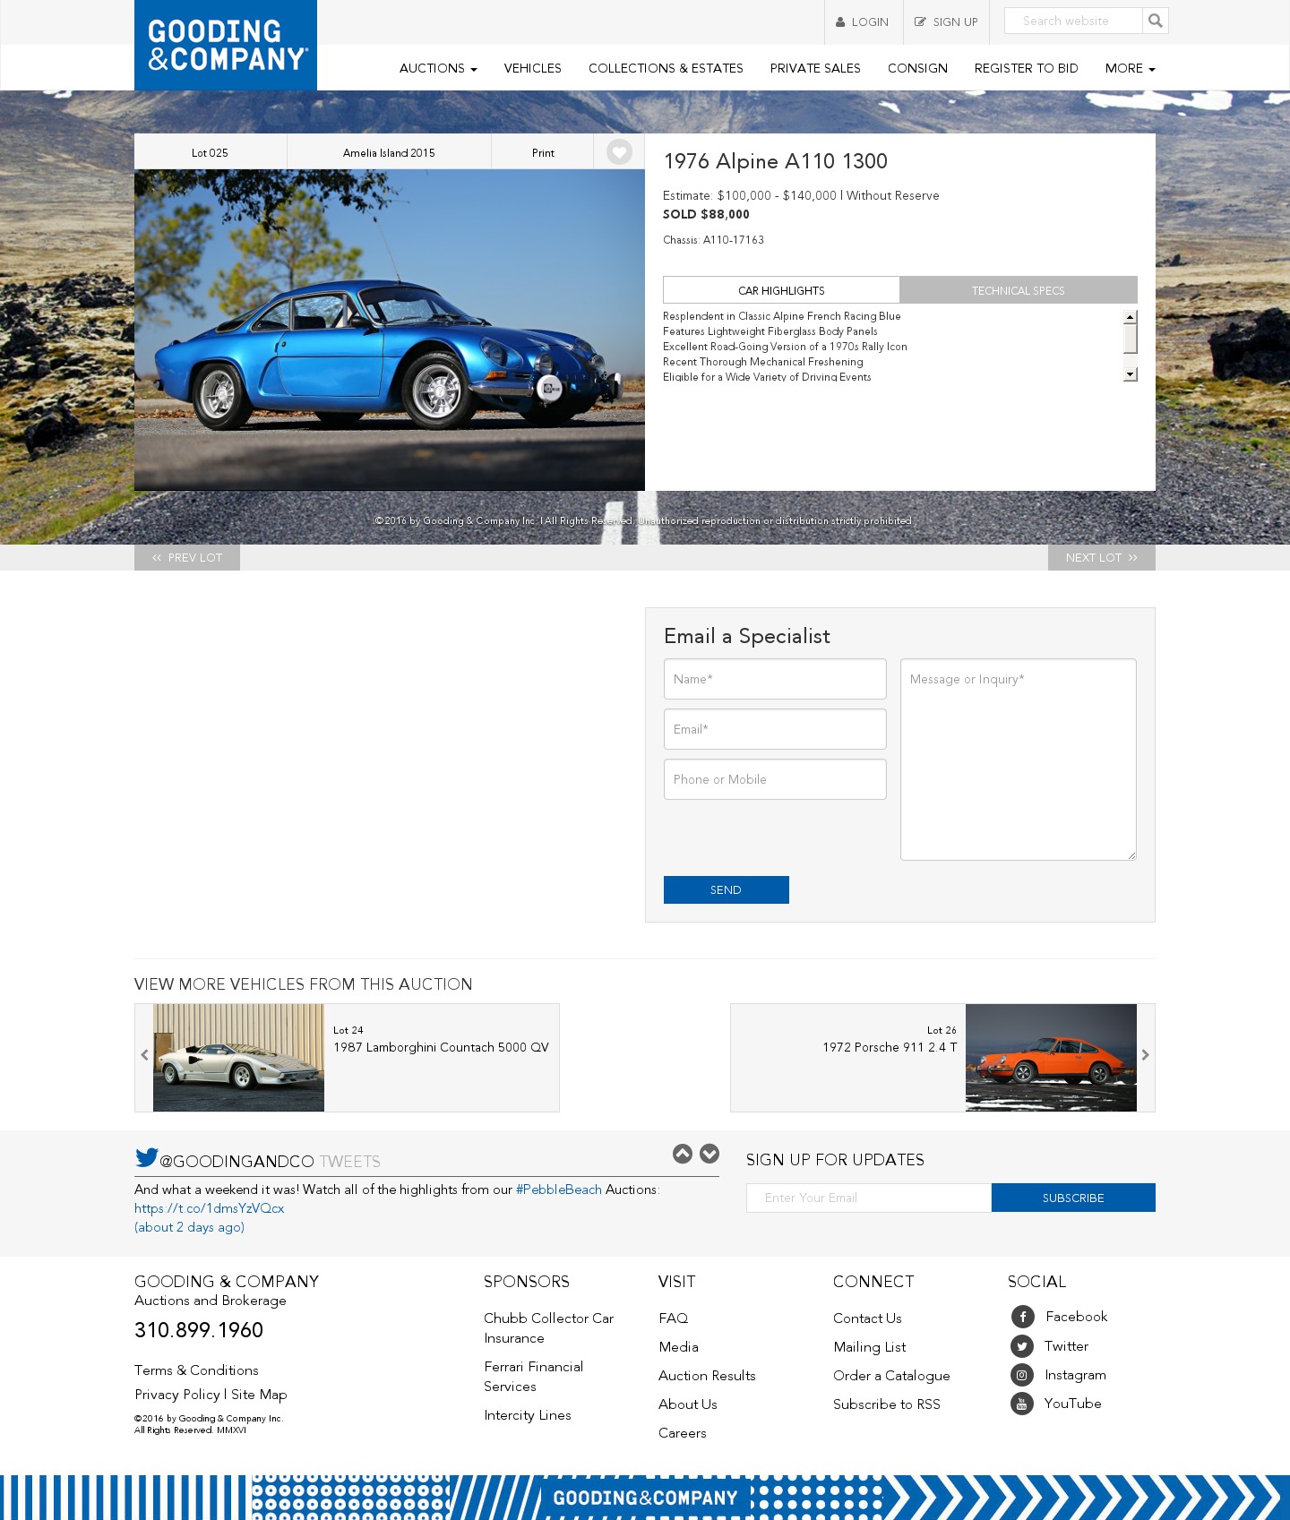This screenshot has height=1520, width=1290.
Task: Open the Contact Us link
Action: (x=867, y=1318)
